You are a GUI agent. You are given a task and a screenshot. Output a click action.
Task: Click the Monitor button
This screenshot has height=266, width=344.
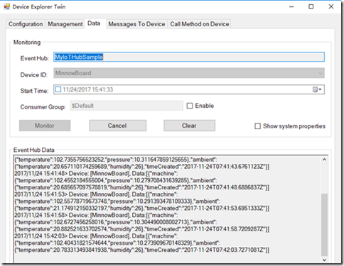[45, 126]
